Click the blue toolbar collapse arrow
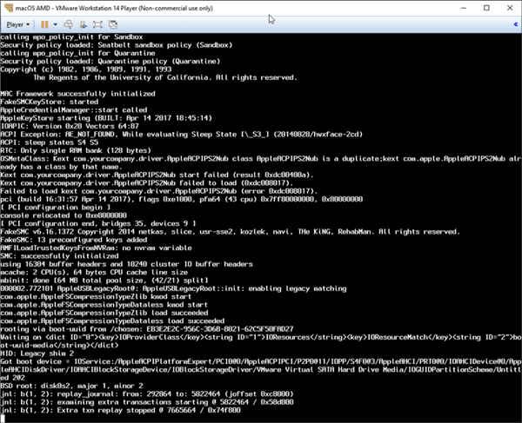The height and width of the screenshot is (423, 522). (515, 24)
